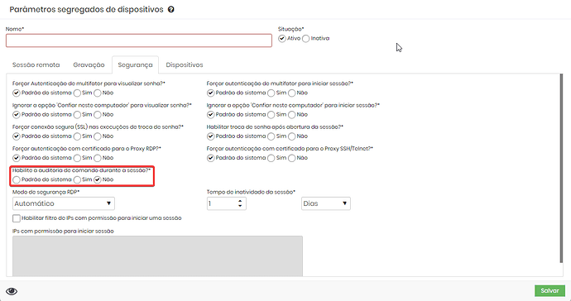
Task: Open the Dias time unit dropdown
Action: click(326, 203)
